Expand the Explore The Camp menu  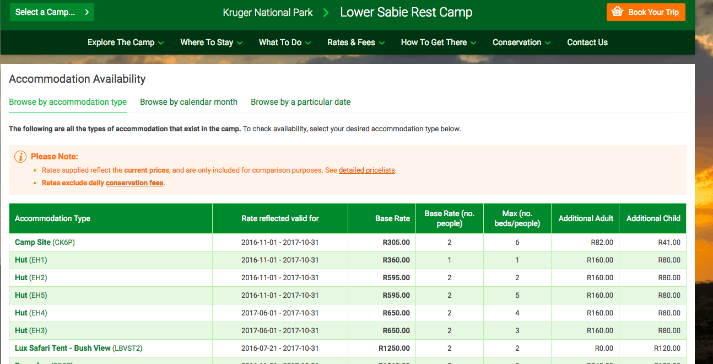coord(126,42)
